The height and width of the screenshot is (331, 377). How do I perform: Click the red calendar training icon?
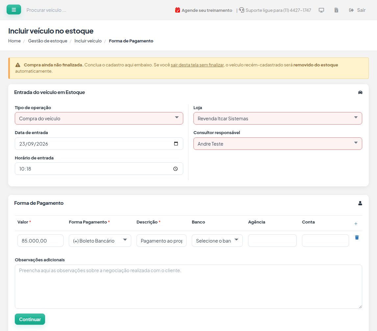(x=177, y=10)
